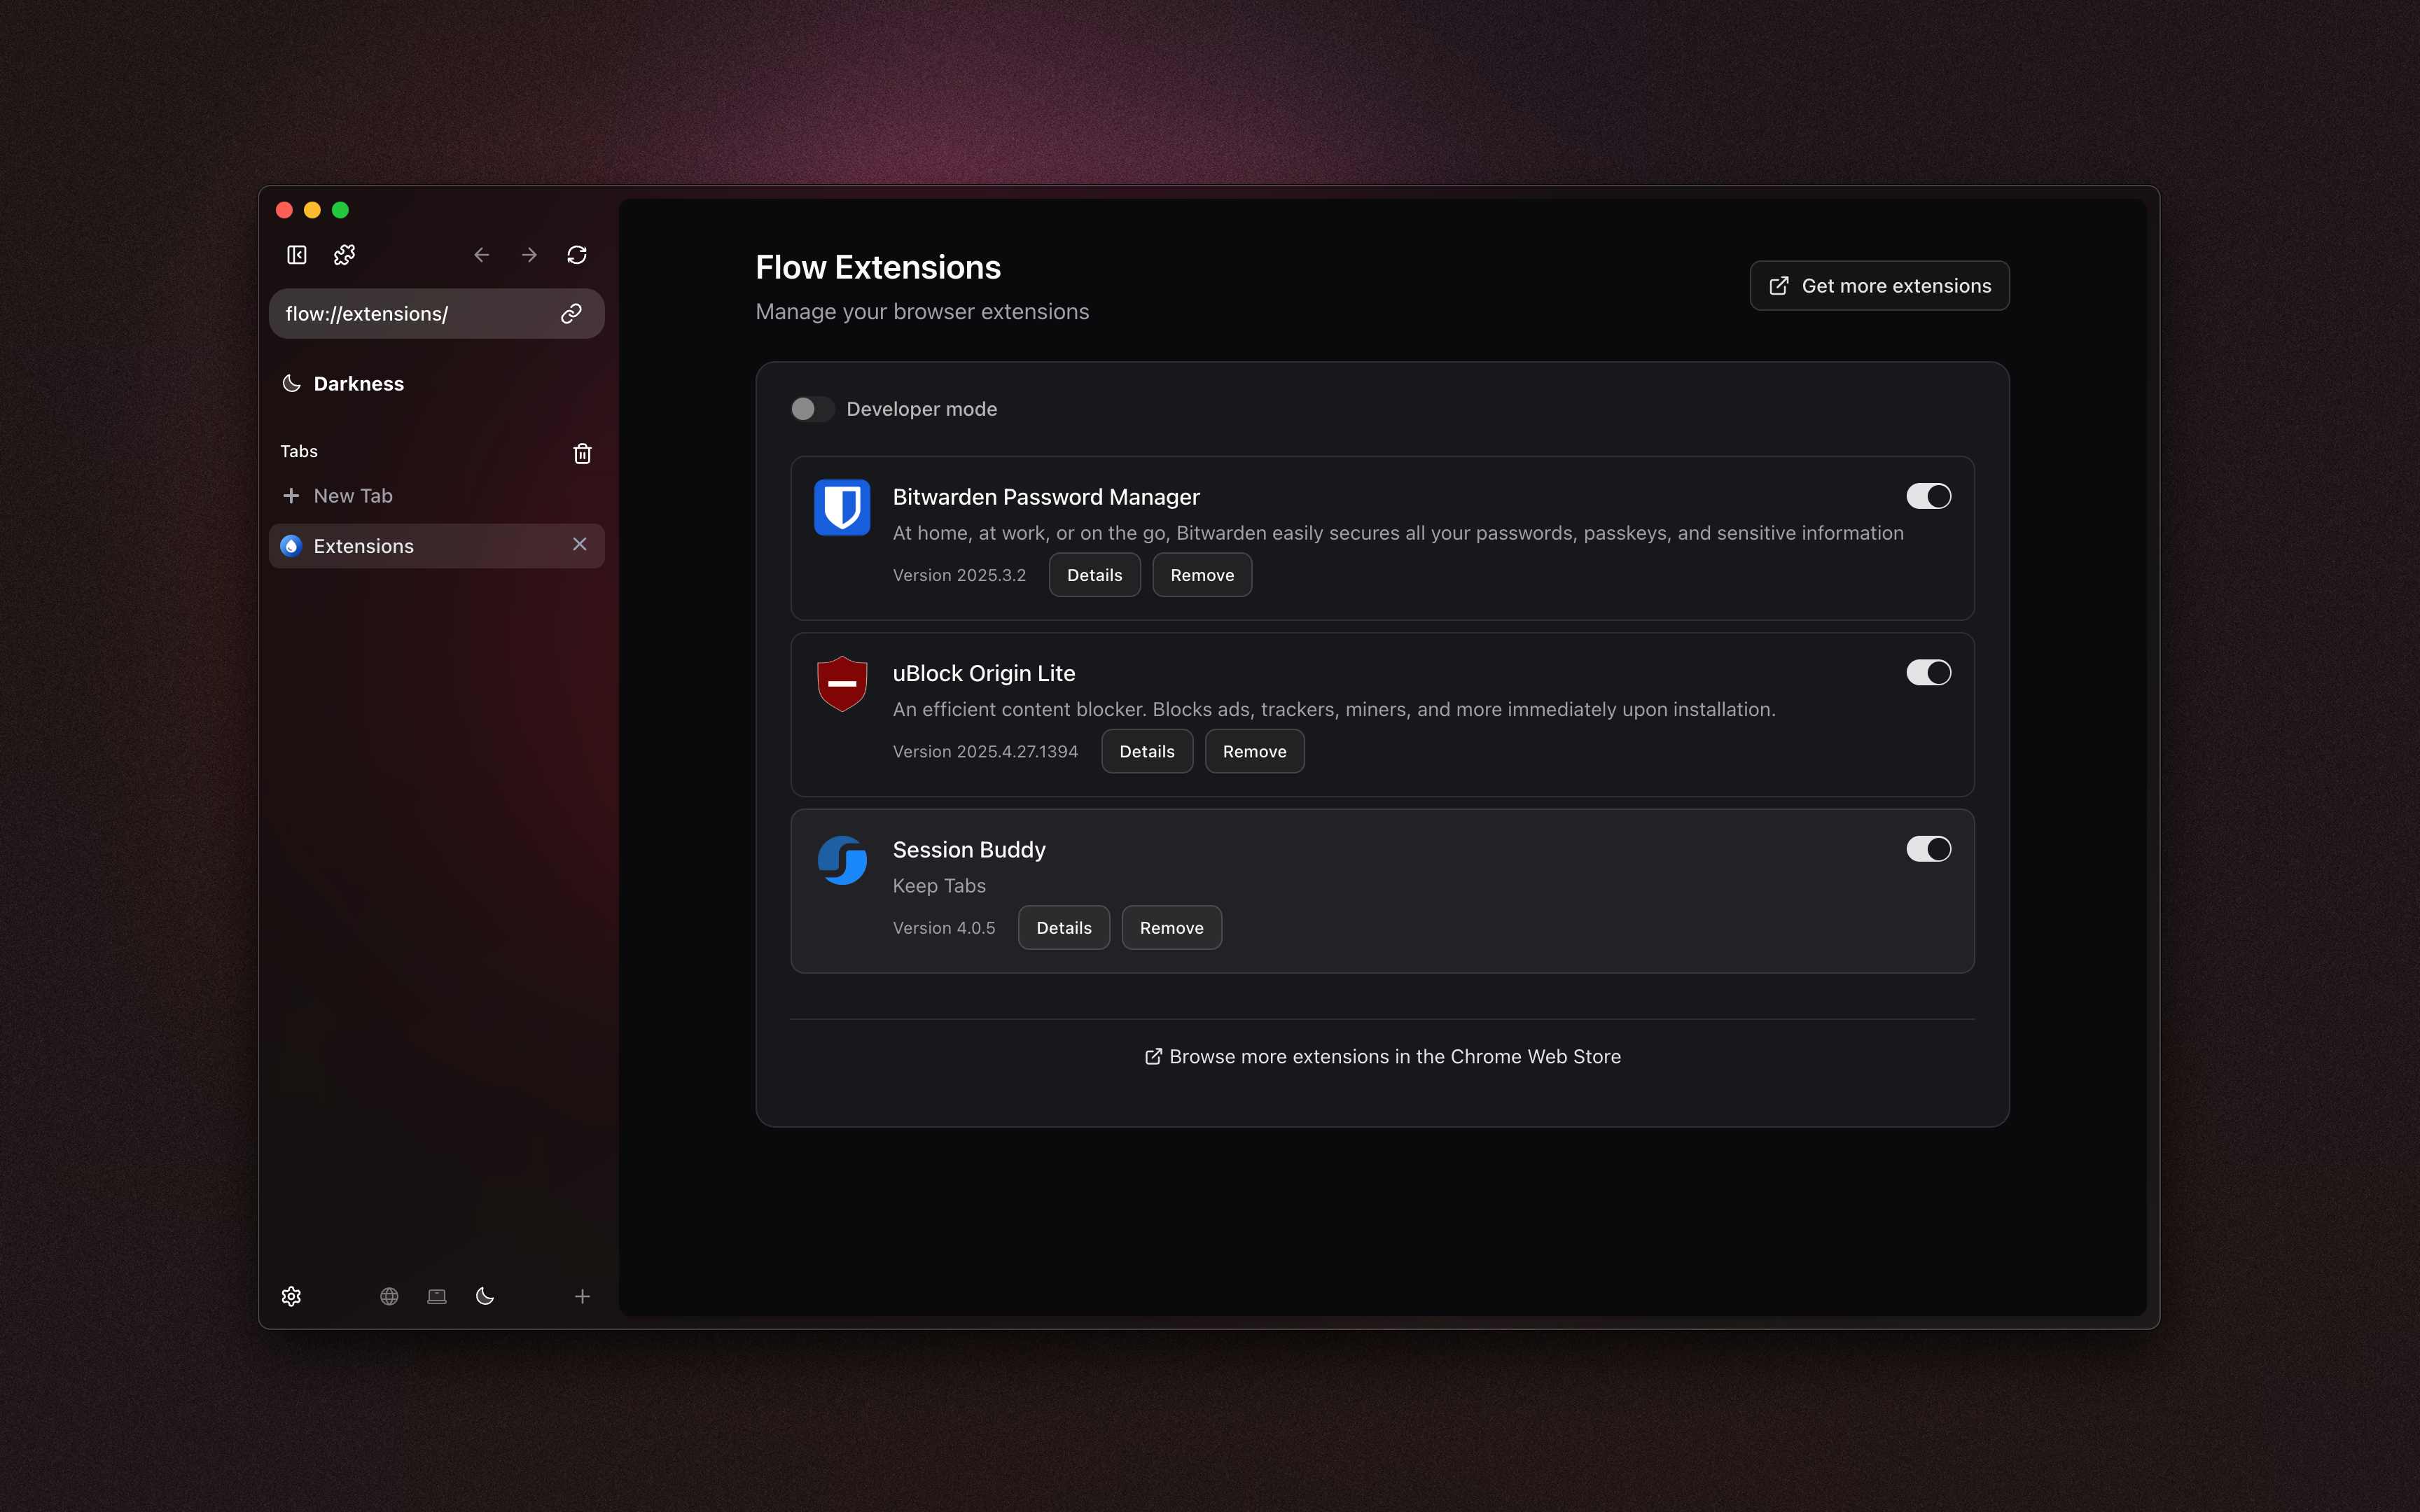Click the yellow minimize window button
Screen dimensions: 2420x1512
pos(312,210)
